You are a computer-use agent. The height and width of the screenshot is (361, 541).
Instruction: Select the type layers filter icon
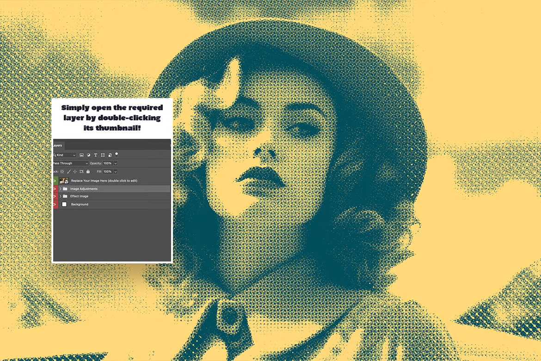95,155
